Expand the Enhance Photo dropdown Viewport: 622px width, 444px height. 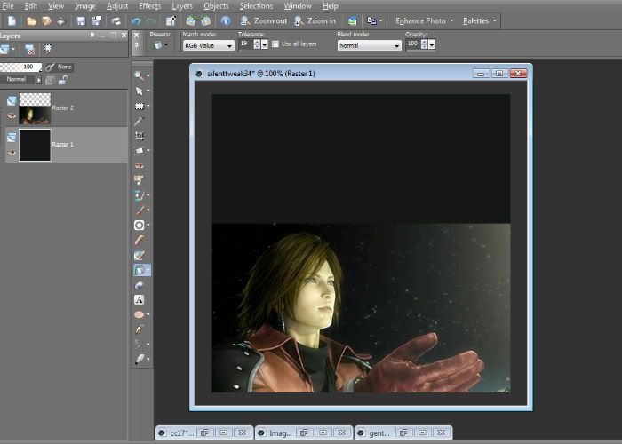(x=424, y=21)
